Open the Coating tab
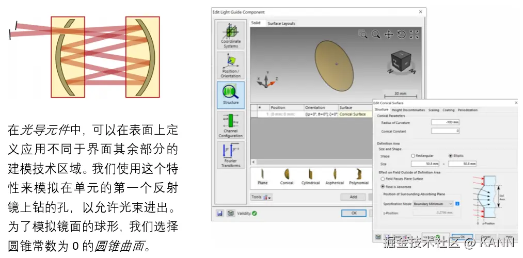The image size is (523, 258). pos(448,110)
